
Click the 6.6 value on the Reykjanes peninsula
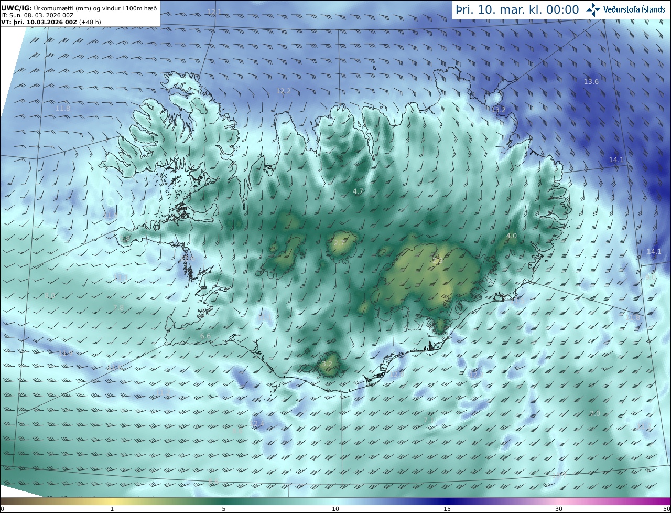tap(205, 336)
